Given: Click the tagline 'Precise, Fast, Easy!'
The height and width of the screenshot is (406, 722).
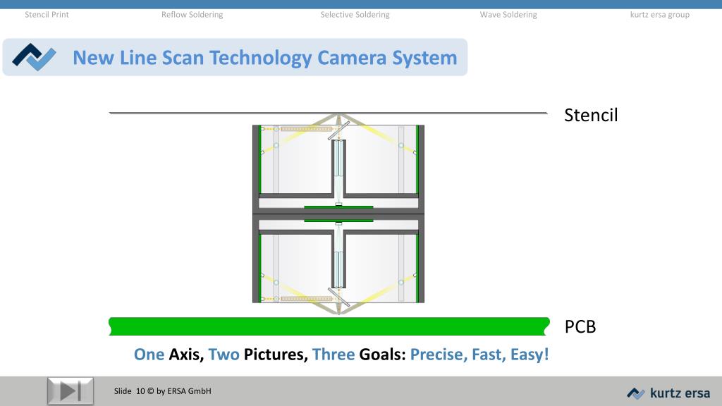Looking at the screenshot, I should tap(479, 355).
